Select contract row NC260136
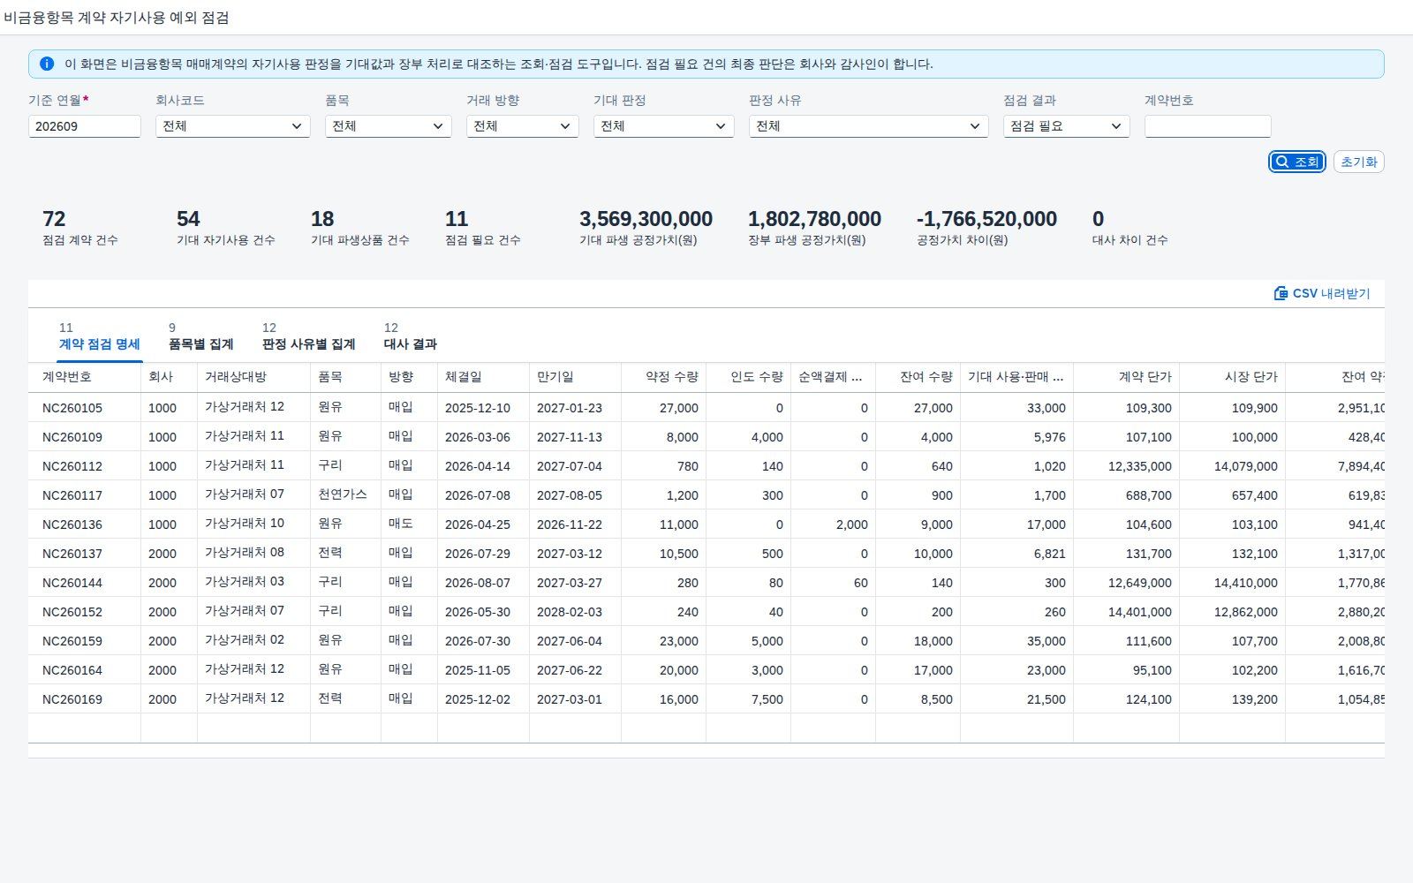 [706, 525]
